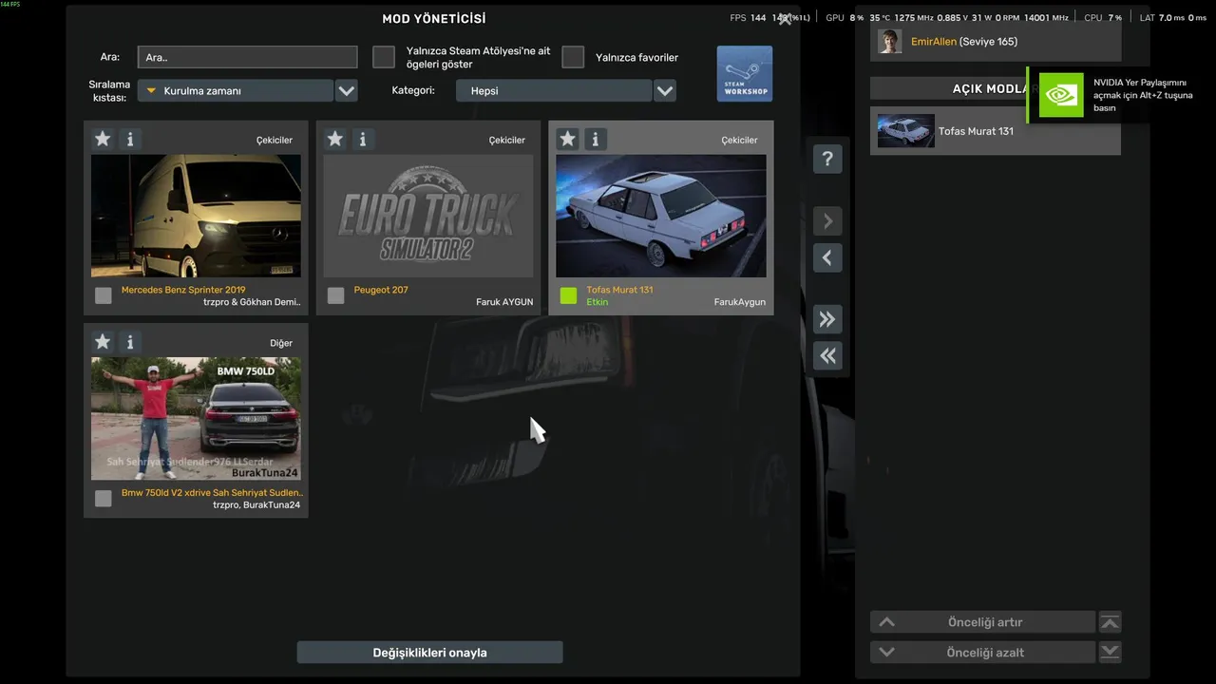Close the Mod Yöneticisi window
Image resolution: width=1216 pixels, height=684 pixels.
[x=785, y=19]
